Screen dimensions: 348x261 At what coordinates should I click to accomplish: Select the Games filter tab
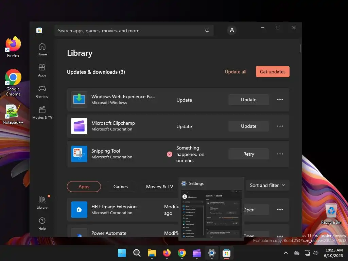[121, 187]
